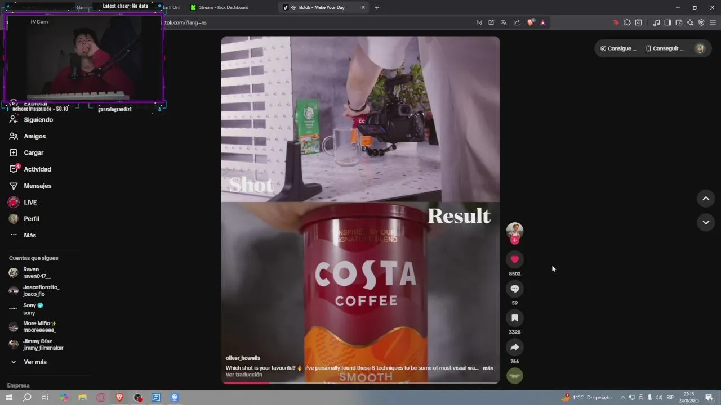The width and height of the screenshot is (721, 405).
Task: Open taskbar search magnifier
Action: point(27,398)
